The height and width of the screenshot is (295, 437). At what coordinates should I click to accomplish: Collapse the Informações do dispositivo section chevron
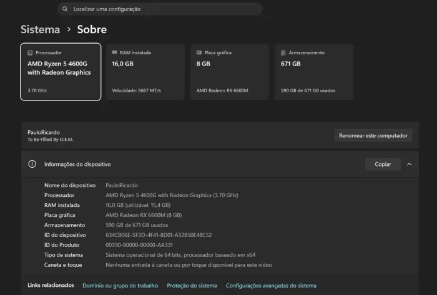tap(409, 164)
